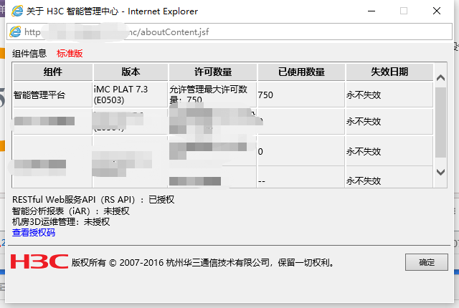Click the H3C logo in the footer
Viewport: 459px width, 308px height.
pos(39,261)
